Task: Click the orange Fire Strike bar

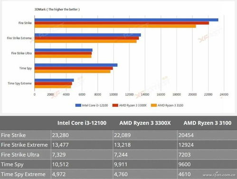Action: click(x=115, y=26)
